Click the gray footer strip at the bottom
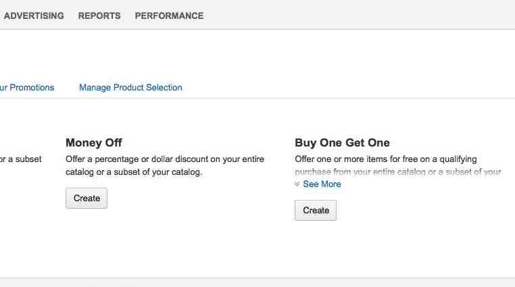This screenshot has width=515, height=287. 257,283
